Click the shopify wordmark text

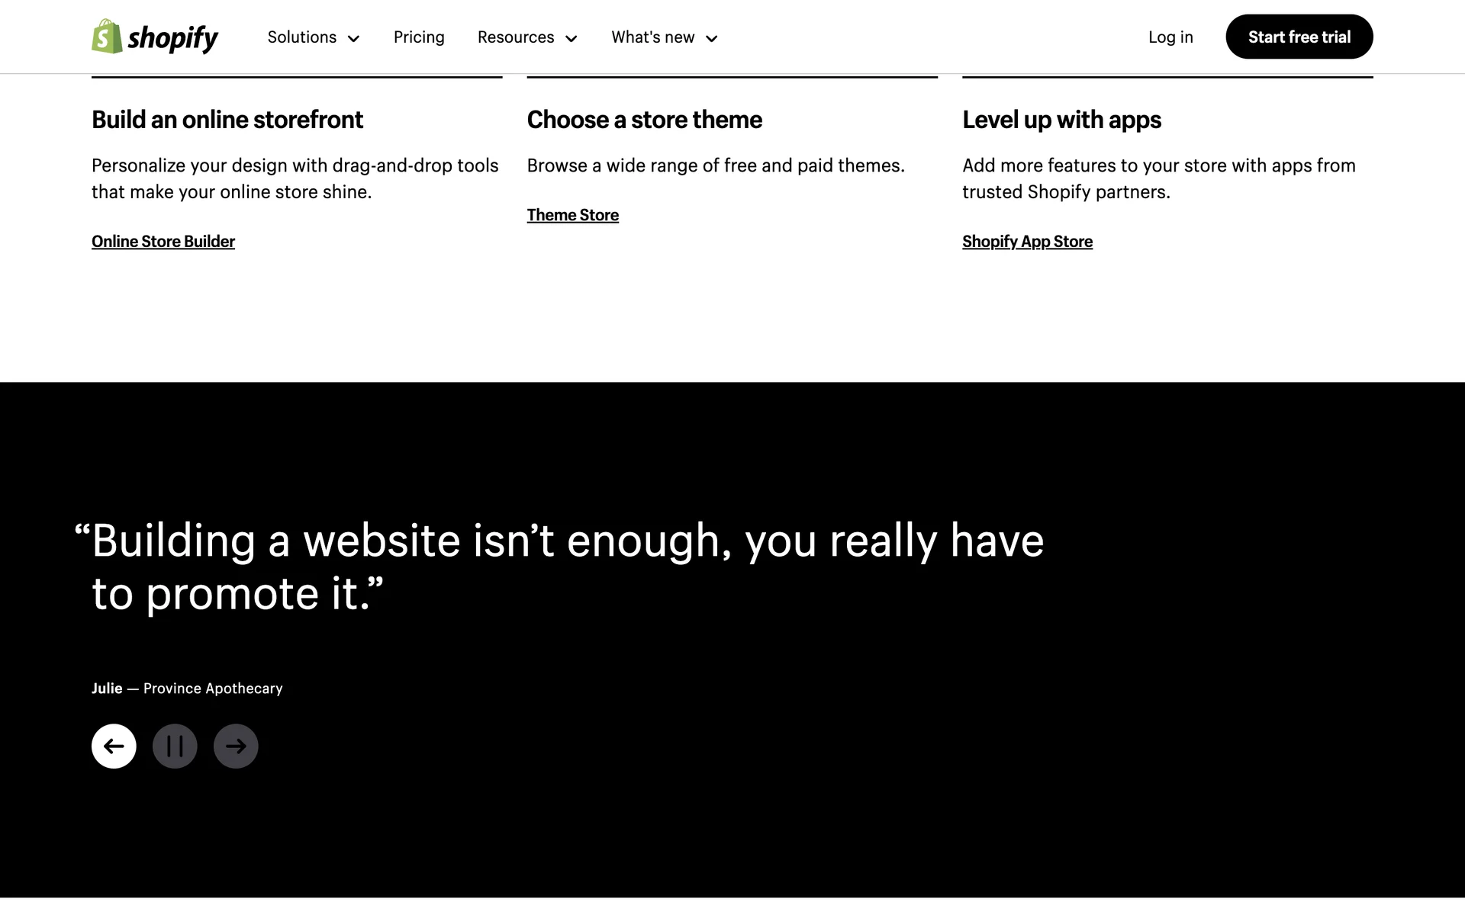pyautogui.click(x=173, y=38)
